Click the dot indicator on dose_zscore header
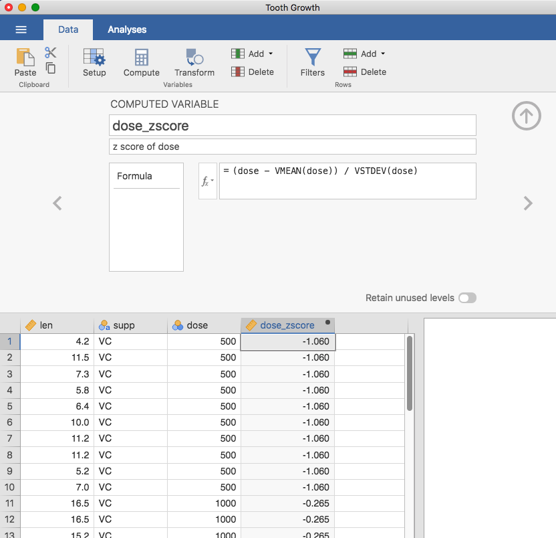 click(327, 322)
